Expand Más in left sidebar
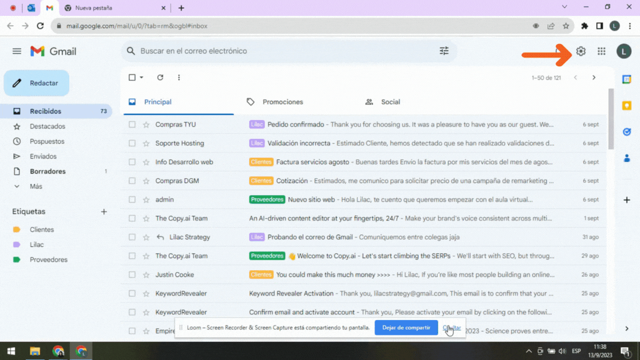 36,186
